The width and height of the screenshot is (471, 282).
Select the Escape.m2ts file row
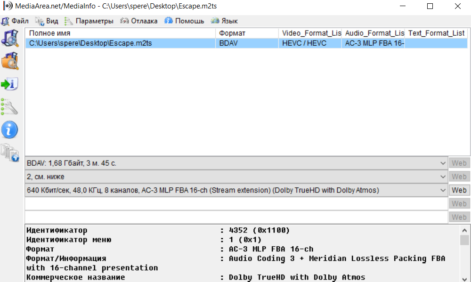click(121, 43)
